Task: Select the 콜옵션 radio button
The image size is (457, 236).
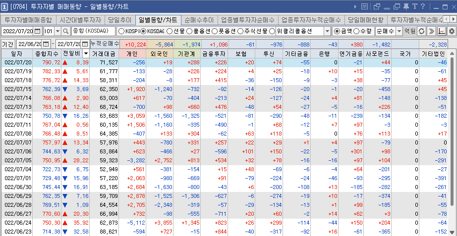Action: point(189,31)
